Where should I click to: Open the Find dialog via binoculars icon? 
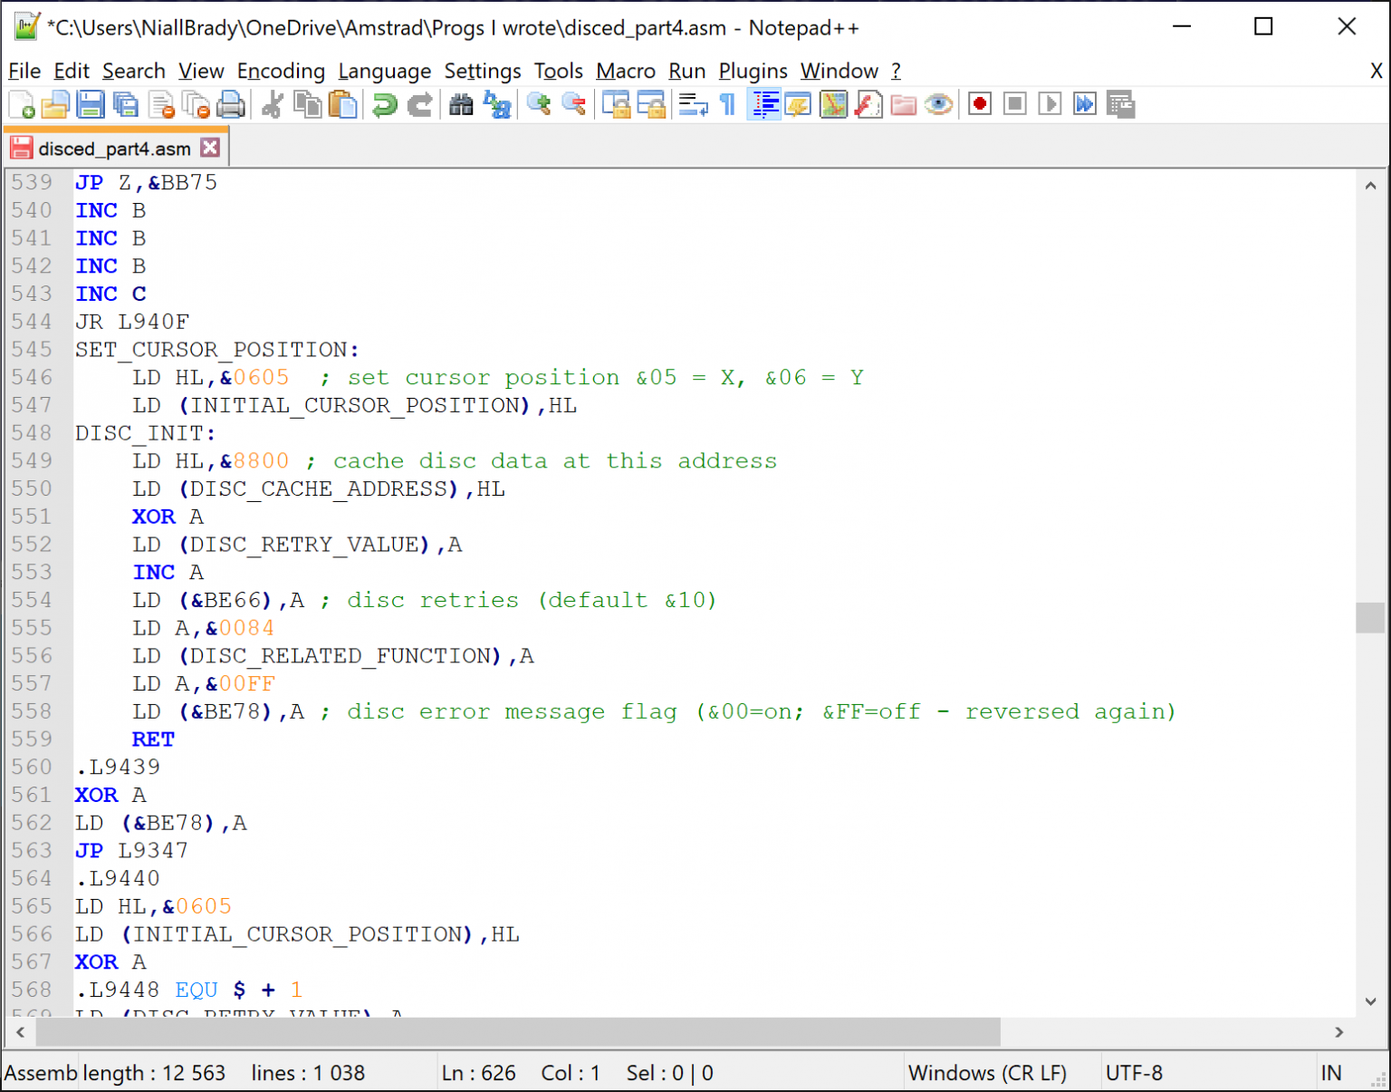pos(461,104)
